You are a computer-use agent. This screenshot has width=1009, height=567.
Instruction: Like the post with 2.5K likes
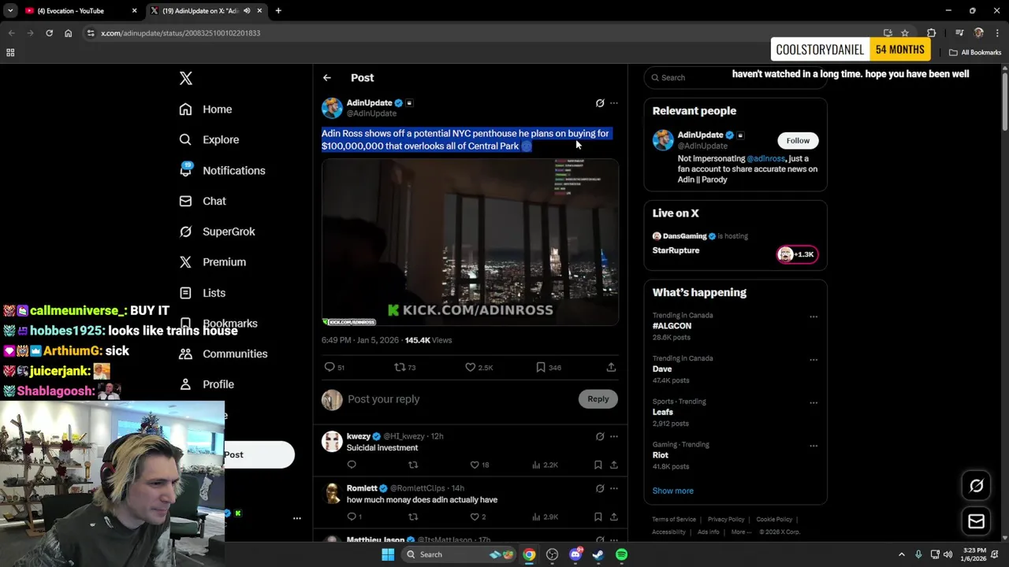coord(470,367)
